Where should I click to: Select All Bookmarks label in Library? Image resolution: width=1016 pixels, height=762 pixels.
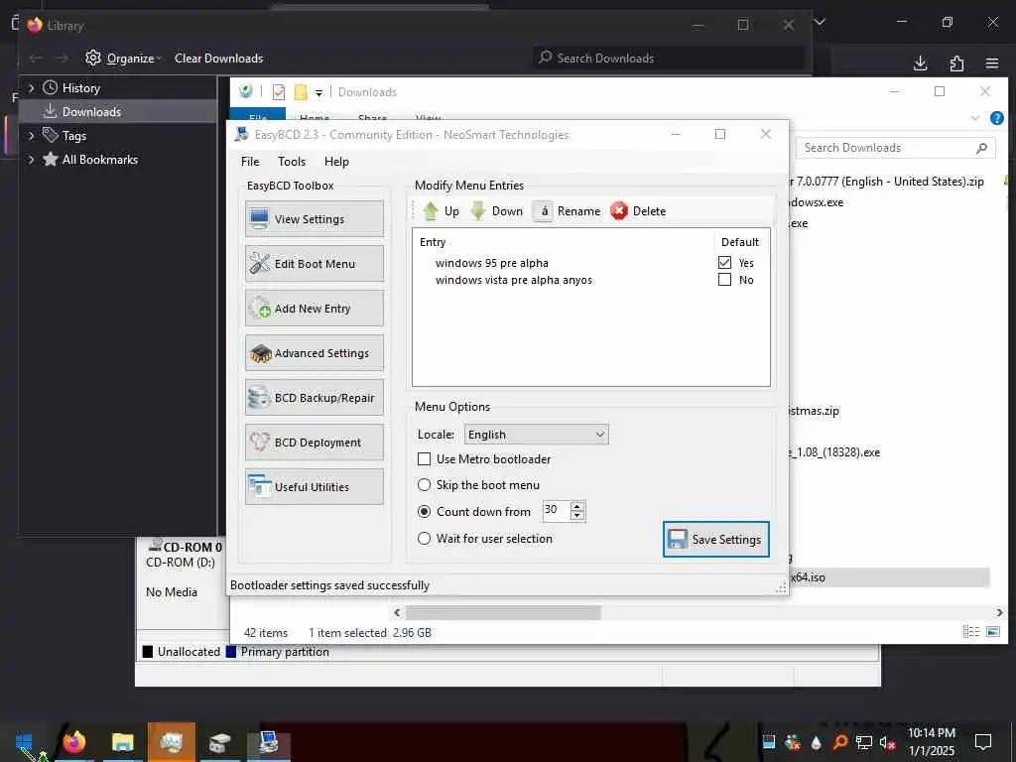coord(100,160)
